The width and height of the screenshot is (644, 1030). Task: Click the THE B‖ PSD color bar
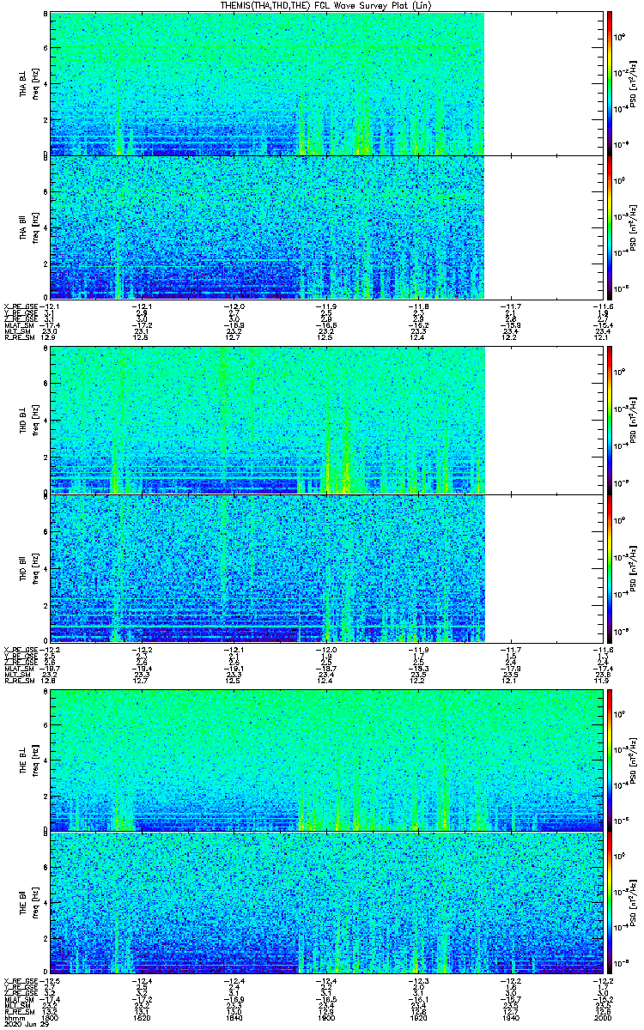coord(610,903)
